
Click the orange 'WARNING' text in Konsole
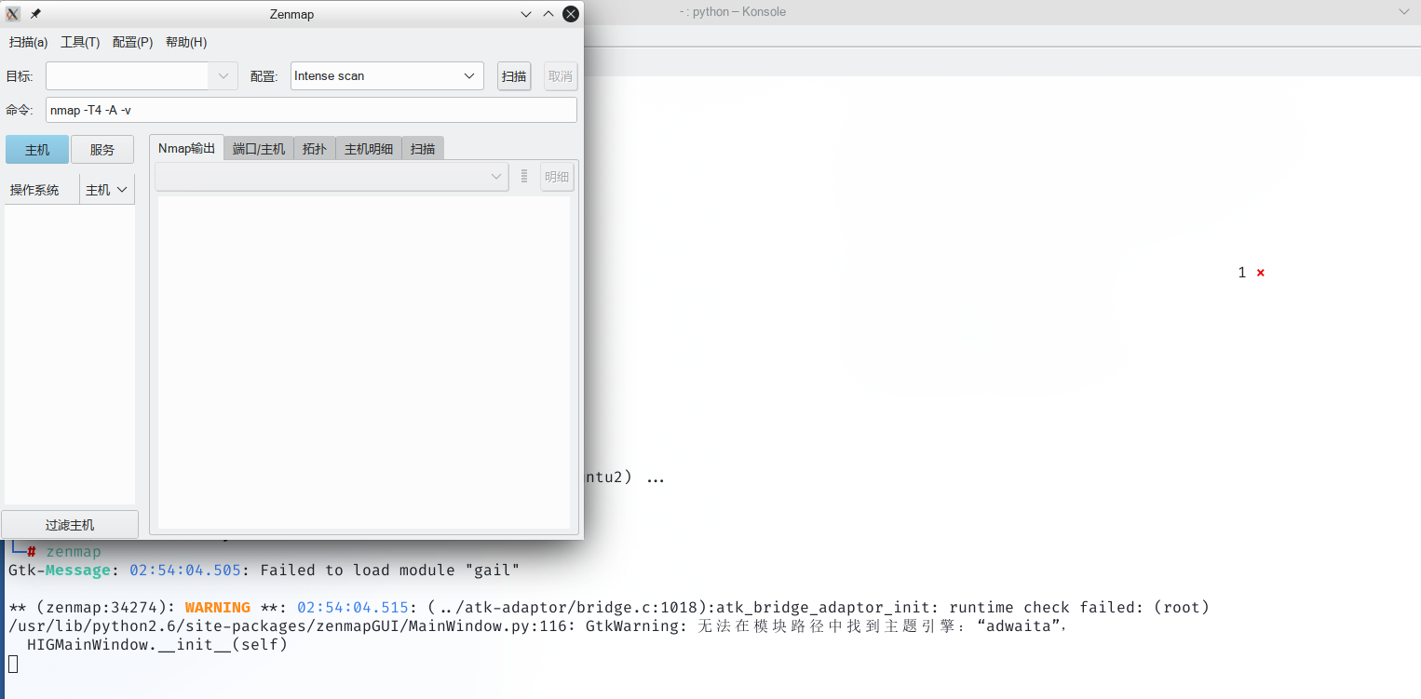pos(218,607)
